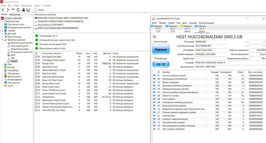Open the AIDA64 Избранное menu
This screenshot has height=143, width=266.
(26, 6)
